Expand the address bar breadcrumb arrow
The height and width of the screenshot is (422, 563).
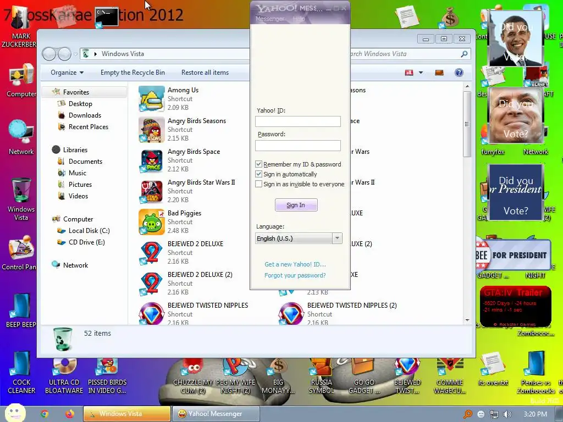pyautogui.click(x=96, y=54)
